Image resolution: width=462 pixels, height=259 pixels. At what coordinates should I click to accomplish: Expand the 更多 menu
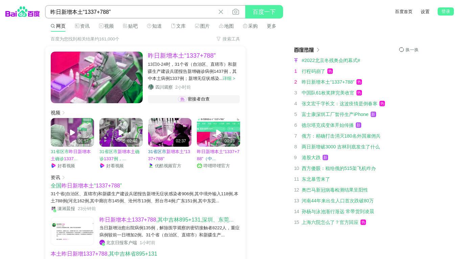272,26
